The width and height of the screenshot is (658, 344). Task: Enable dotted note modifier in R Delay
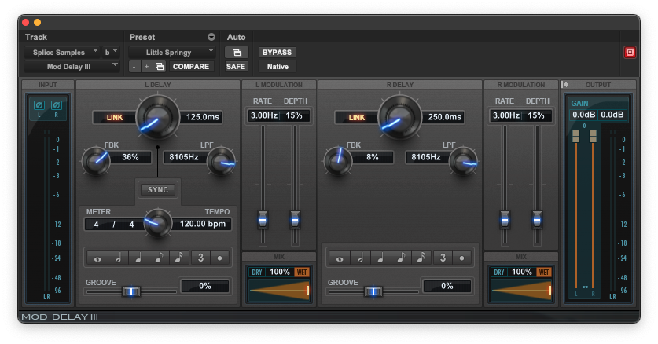pos(462,258)
